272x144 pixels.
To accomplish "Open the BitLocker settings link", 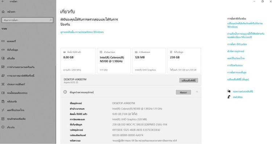I will click(x=237, y=44).
